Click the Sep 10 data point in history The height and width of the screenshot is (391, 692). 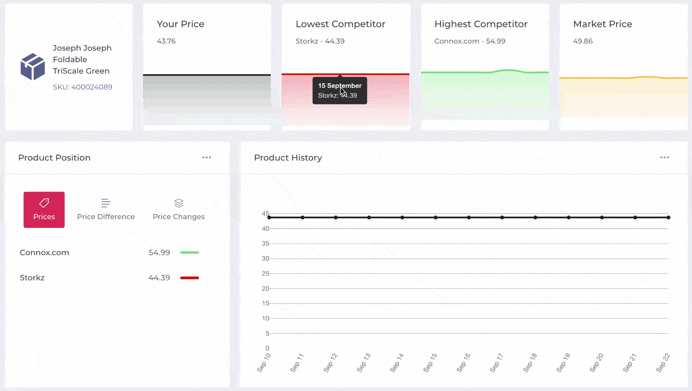click(269, 217)
